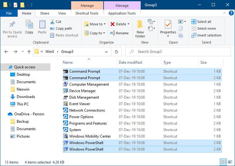This screenshot has height=166, width=235.
Task: Open the Delete dropdown arrow
Action: [x=128, y=24]
